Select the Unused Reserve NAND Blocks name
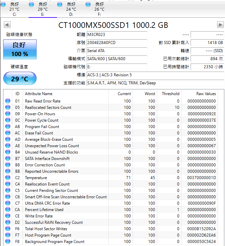 click(x=52, y=152)
